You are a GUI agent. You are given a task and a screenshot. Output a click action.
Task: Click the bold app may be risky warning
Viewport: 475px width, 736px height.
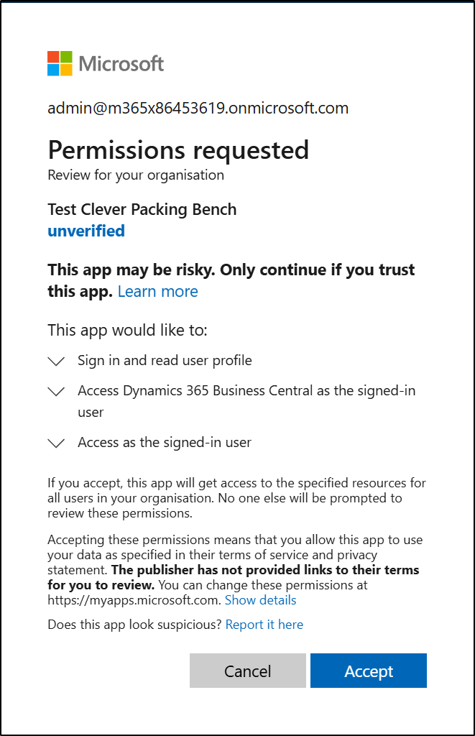coord(231,280)
